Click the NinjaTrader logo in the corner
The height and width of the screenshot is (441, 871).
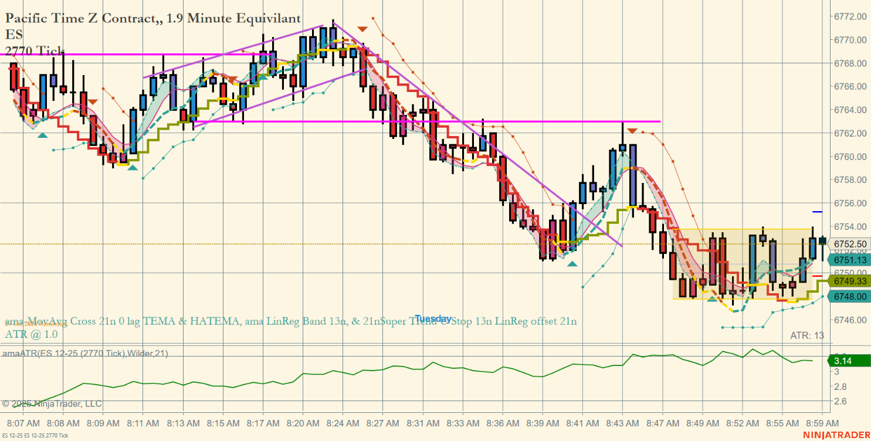(x=837, y=435)
